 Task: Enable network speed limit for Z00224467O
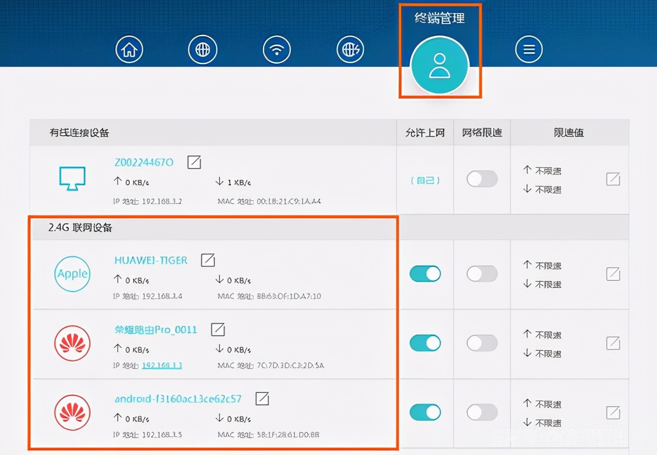click(x=481, y=179)
